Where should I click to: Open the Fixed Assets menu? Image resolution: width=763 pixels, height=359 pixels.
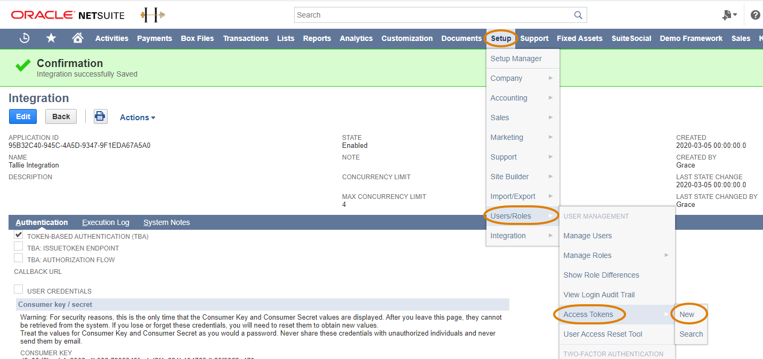pyautogui.click(x=580, y=38)
